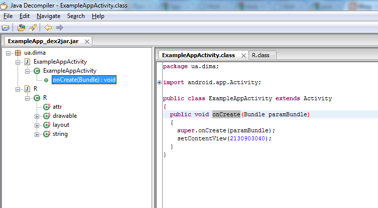Screen dimensions: 378x208
Task: Click Bundle type in the method signature
Action: [x=255, y=114]
